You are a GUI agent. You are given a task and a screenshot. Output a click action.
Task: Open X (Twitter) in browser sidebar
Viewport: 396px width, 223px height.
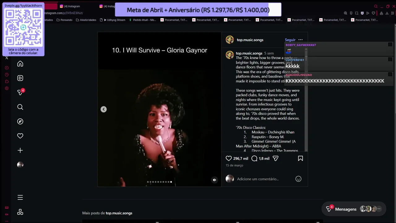click(x=7, y=58)
